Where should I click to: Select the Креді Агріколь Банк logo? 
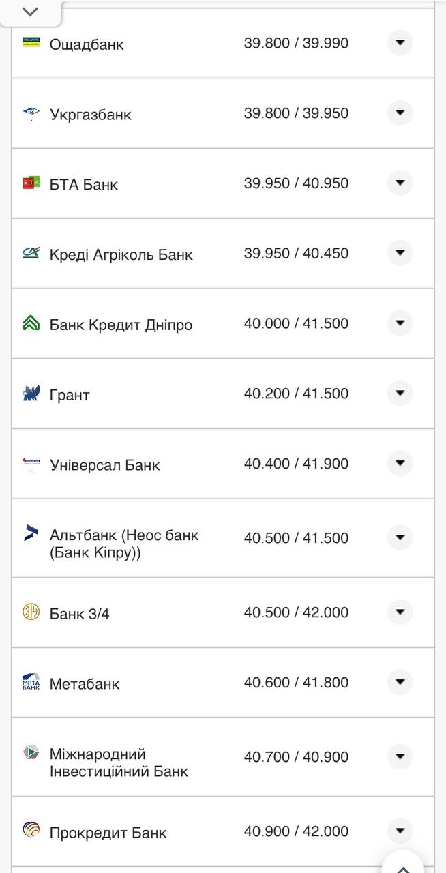31,254
